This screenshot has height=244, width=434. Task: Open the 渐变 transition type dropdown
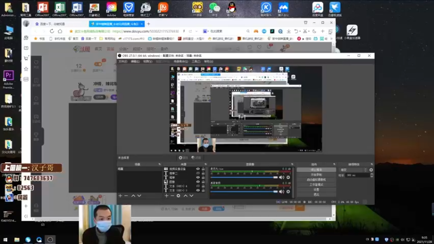(354, 170)
